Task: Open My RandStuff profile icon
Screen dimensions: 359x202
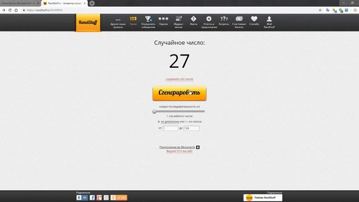Action: (x=269, y=19)
